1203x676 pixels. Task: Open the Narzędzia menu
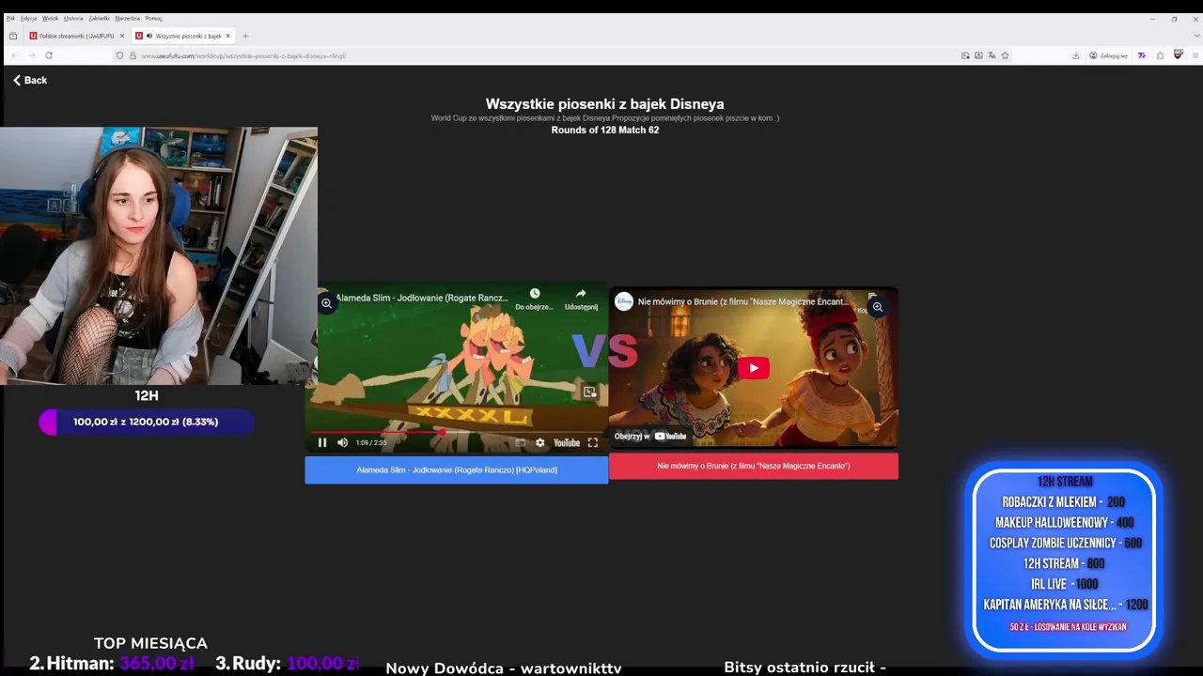click(x=127, y=18)
